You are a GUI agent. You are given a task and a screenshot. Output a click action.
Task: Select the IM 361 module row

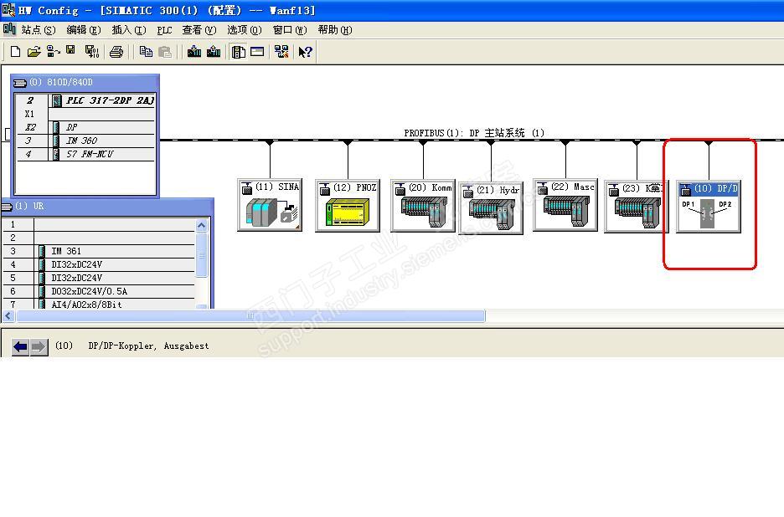click(x=99, y=251)
